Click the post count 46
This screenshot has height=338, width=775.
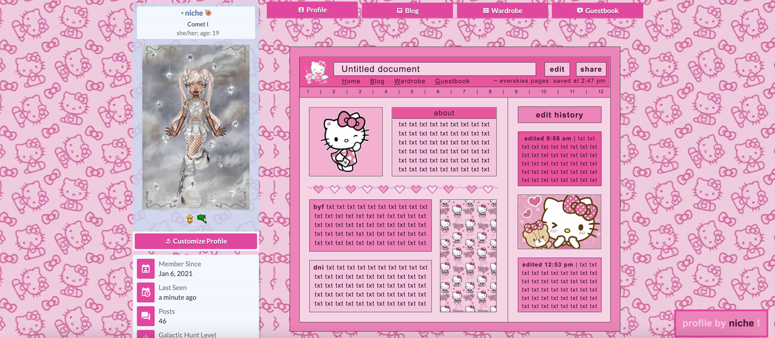pyautogui.click(x=163, y=321)
